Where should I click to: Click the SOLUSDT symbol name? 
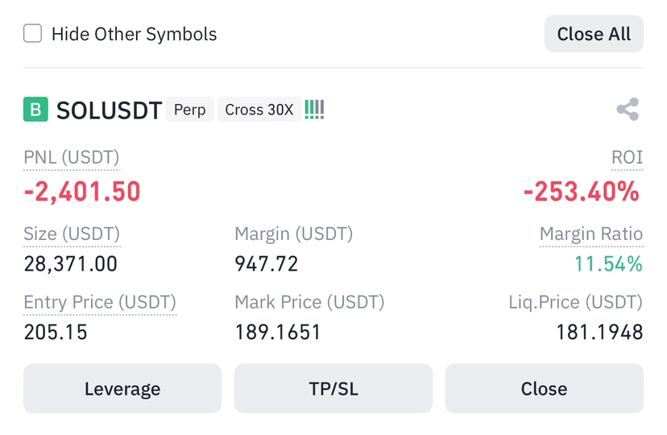click(x=109, y=110)
